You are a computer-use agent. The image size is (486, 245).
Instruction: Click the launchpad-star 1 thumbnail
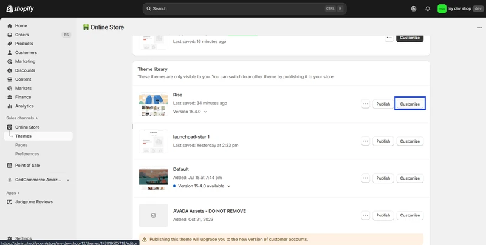tap(154, 141)
